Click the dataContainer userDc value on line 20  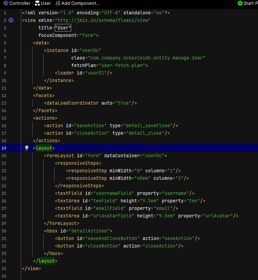coord(153,156)
